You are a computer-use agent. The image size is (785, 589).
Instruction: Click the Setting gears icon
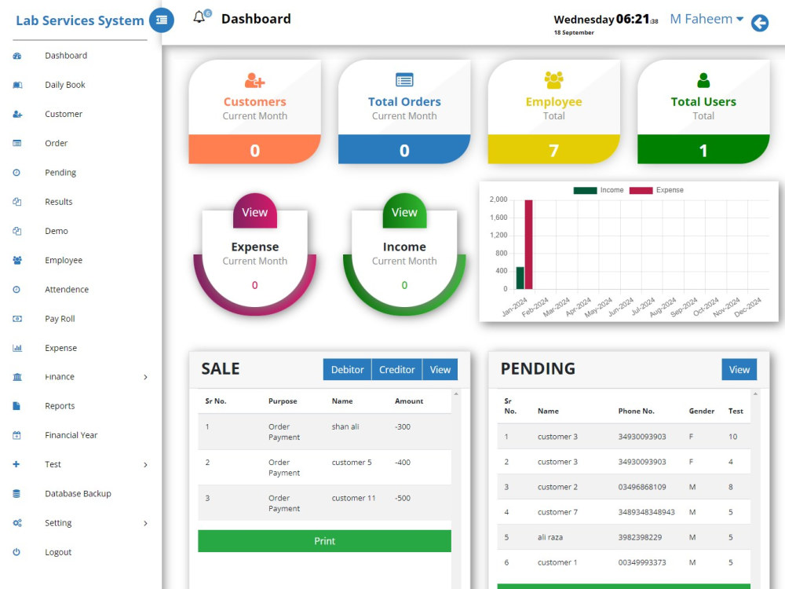click(x=17, y=523)
